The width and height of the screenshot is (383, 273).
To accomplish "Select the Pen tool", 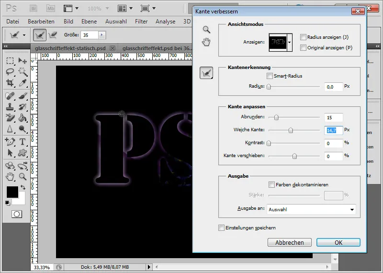I will 10,141.
